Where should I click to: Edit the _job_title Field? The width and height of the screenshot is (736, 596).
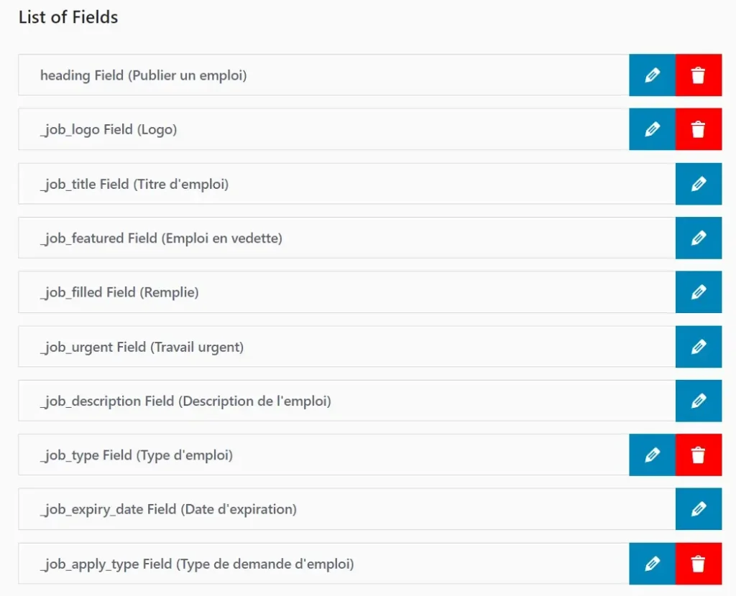tap(698, 184)
